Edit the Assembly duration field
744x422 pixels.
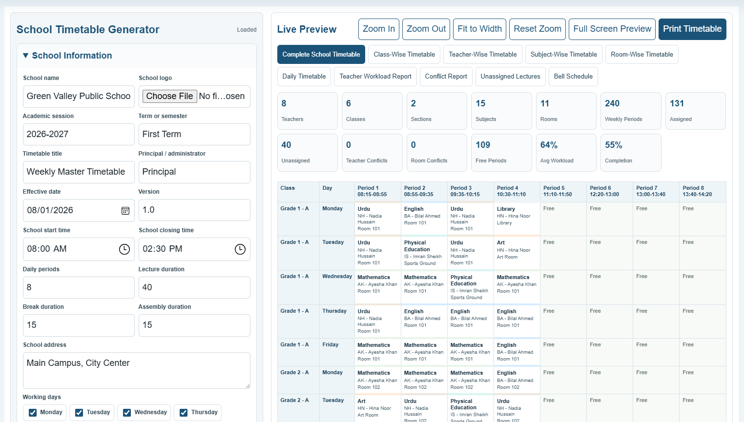point(194,325)
